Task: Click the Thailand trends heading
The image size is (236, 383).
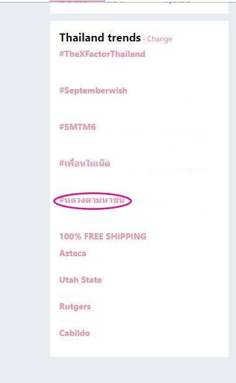Action: [x=100, y=38]
